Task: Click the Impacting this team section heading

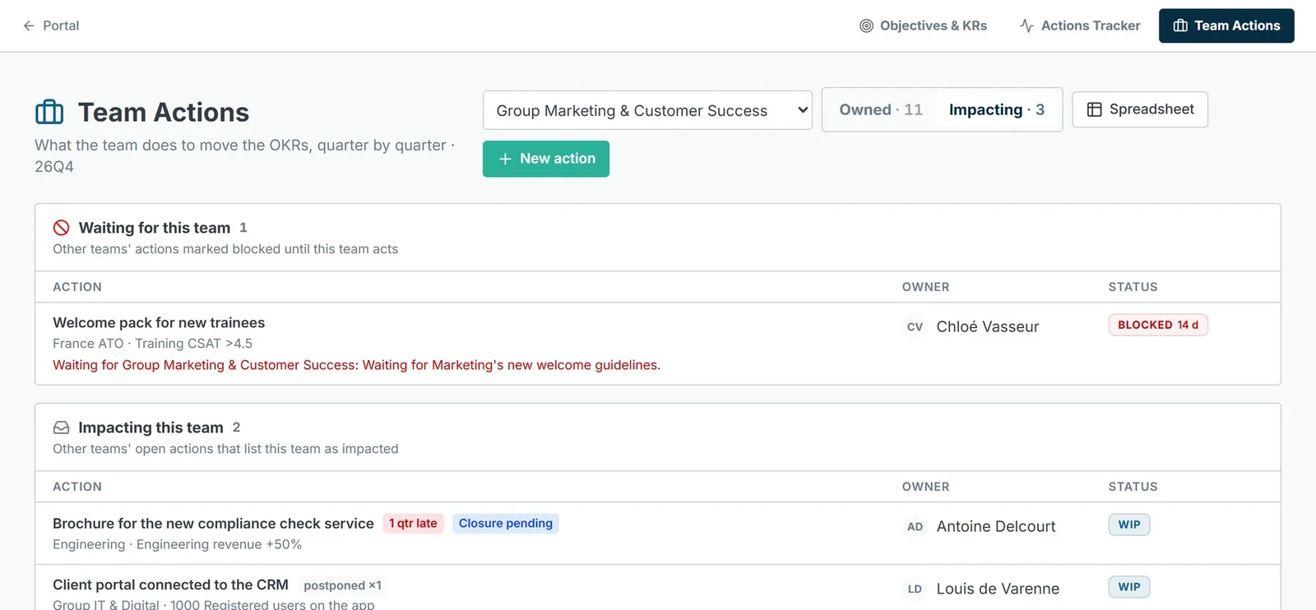Action: (x=151, y=427)
